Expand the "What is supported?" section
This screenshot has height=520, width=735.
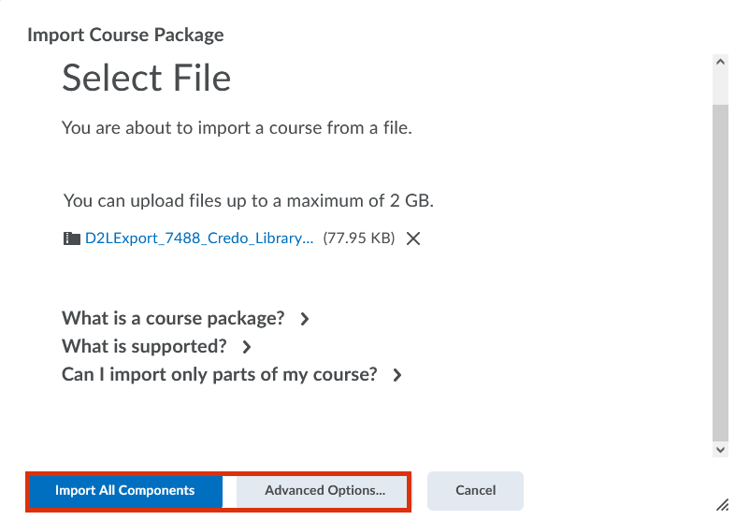tap(144, 346)
